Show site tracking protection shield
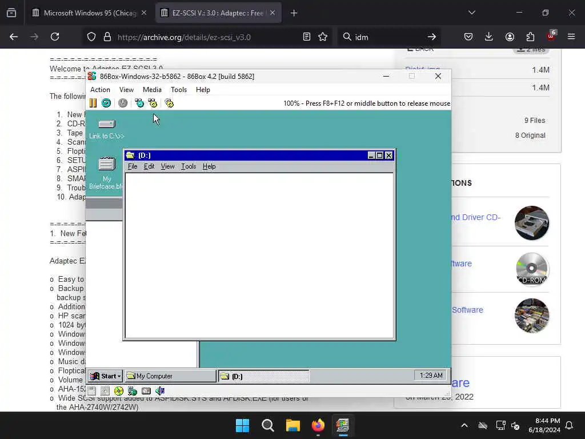585x439 pixels. click(91, 37)
